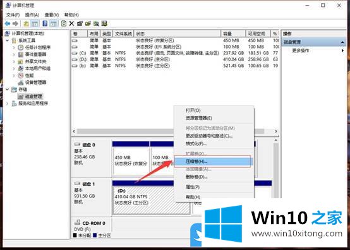350x250 pixels.
Task: Collapse the 存储 tree node
Action: pos(8,90)
